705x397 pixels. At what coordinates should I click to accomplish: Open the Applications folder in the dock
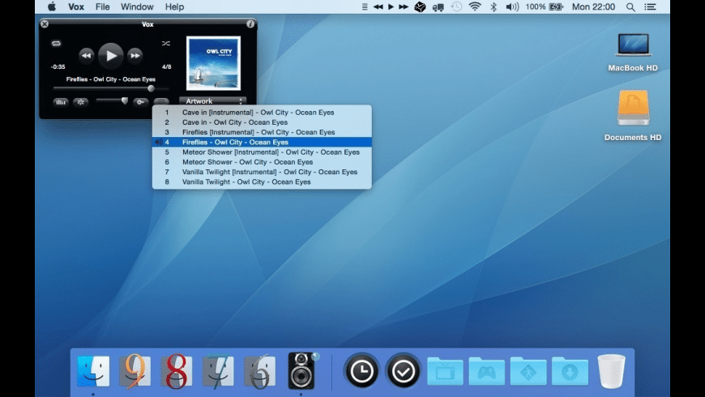pyautogui.click(x=528, y=371)
